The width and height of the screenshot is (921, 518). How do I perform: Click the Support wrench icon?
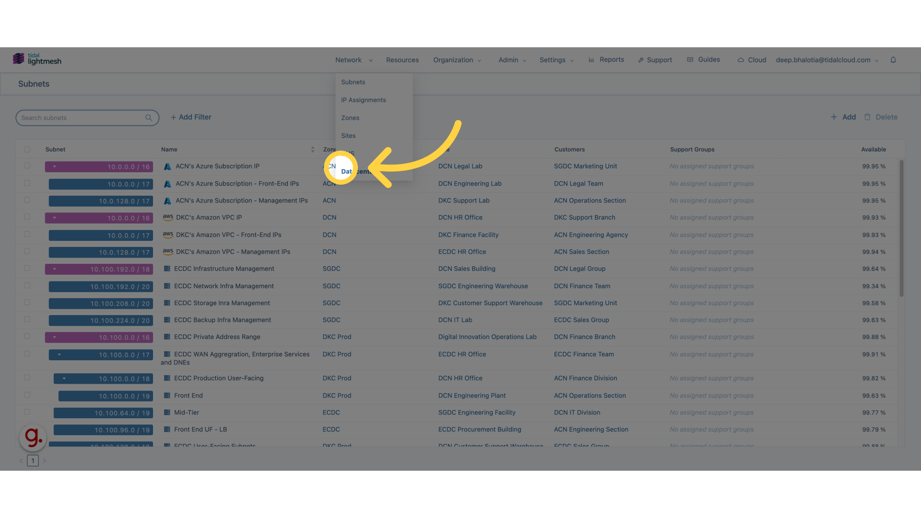pyautogui.click(x=641, y=59)
